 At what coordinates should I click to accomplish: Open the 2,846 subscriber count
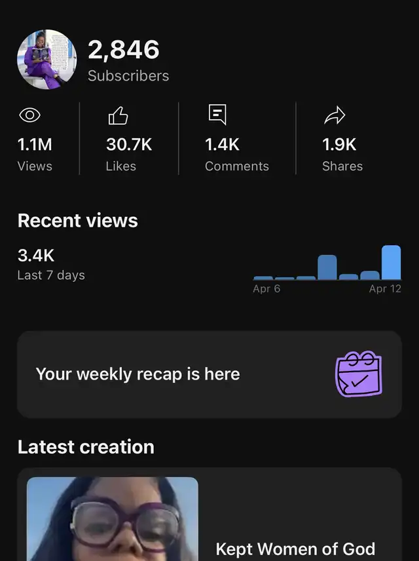tap(124, 50)
